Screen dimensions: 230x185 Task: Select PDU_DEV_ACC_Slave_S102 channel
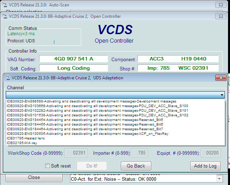click(116, 115)
